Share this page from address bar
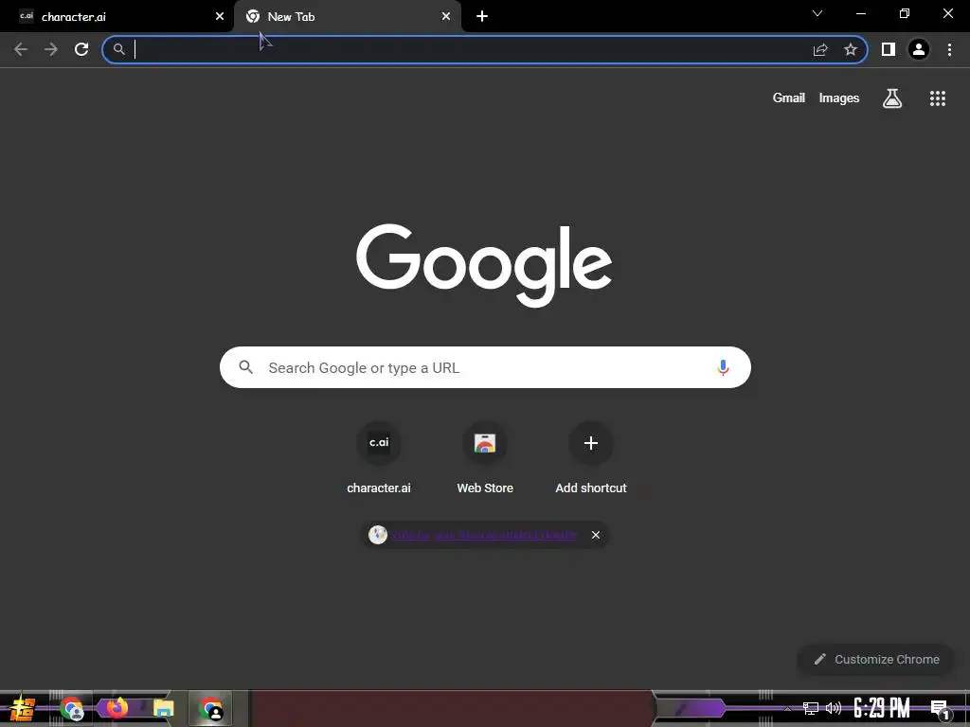This screenshot has width=970, height=727. point(820,49)
